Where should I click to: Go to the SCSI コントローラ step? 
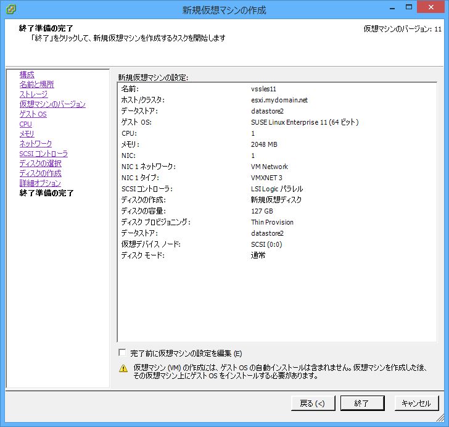[44, 154]
